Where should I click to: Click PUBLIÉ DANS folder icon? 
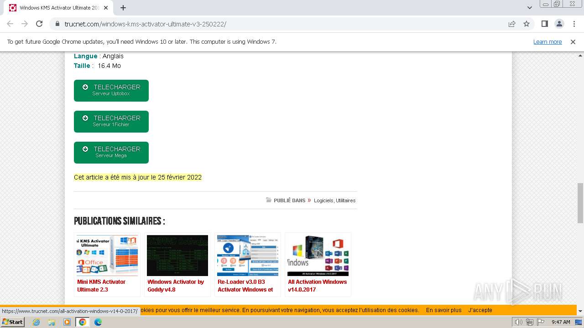[x=269, y=200]
